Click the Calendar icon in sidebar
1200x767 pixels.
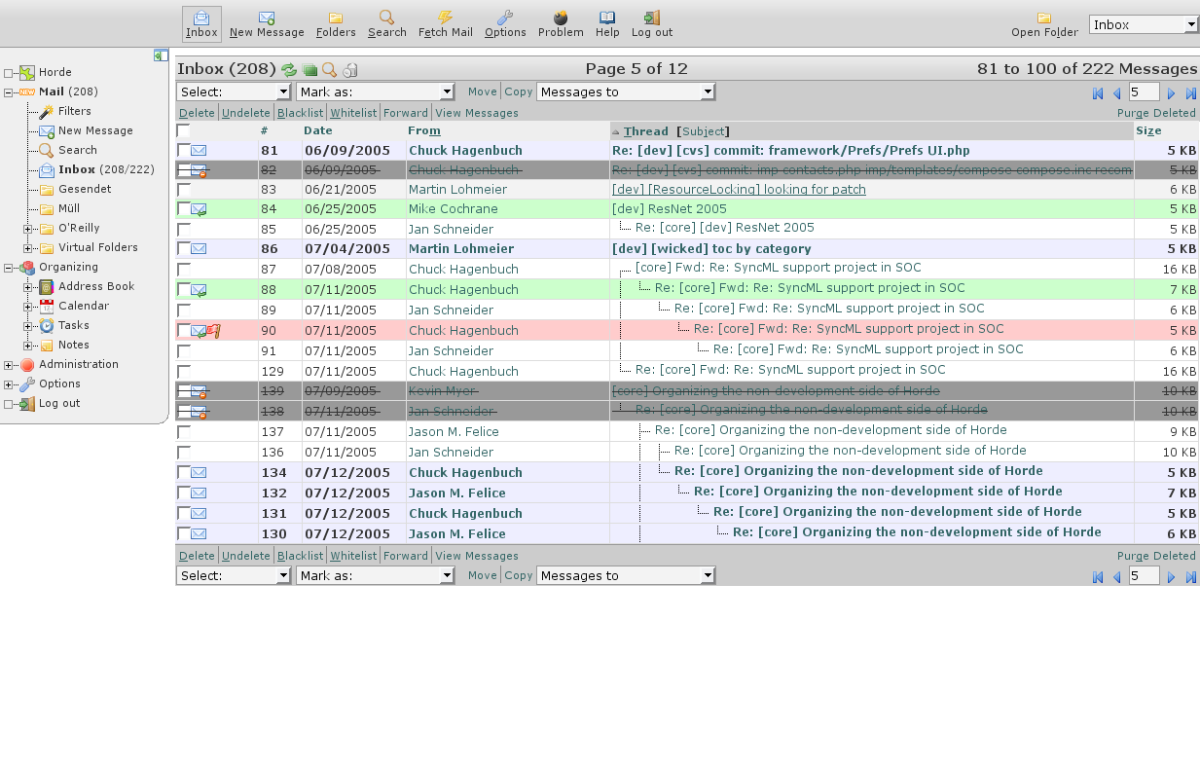click(x=47, y=307)
